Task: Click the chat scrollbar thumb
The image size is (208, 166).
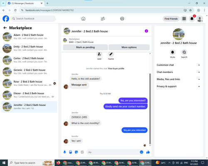Action: [x=150, y=109]
